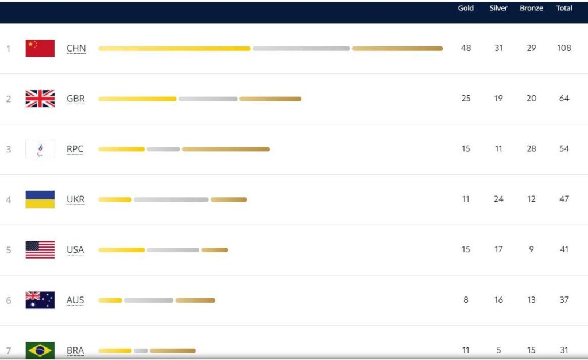Sort by the Total column header
The image size is (588, 360).
(564, 8)
